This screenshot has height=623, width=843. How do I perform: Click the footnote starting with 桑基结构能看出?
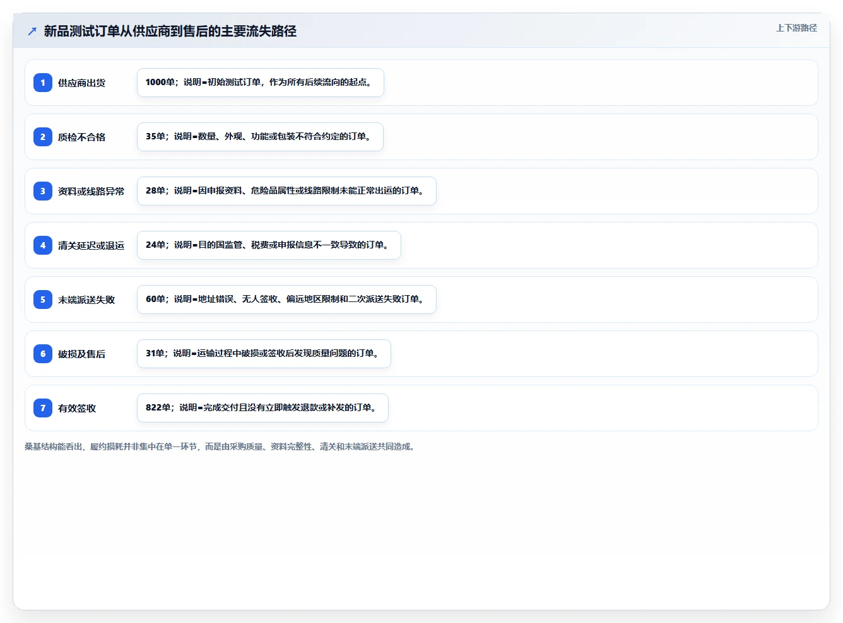(221, 446)
